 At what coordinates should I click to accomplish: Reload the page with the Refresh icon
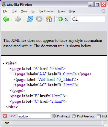[x=30, y=19]
